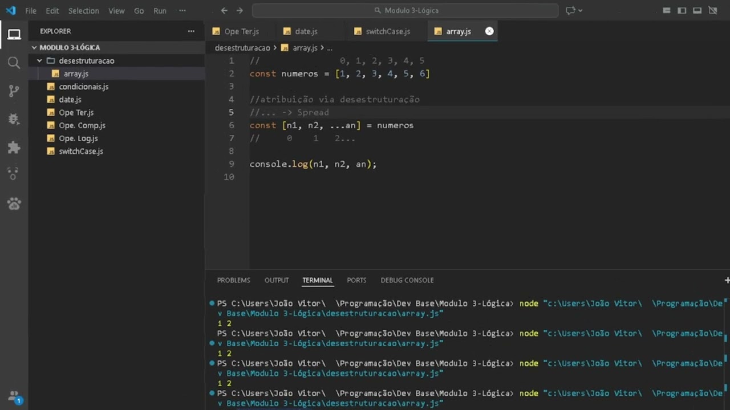This screenshot has height=410, width=730.
Task: Click the VS Code logo icon
Action: pos(11,10)
